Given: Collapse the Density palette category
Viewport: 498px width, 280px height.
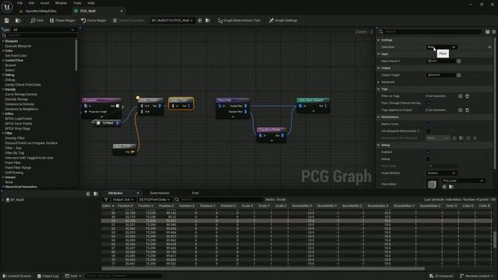Looking at the screenshot, I should click(x=3, y=89).
